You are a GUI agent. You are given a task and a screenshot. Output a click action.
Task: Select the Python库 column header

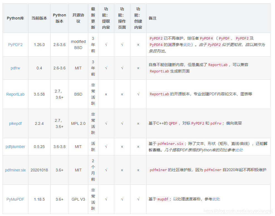point(15,18)
